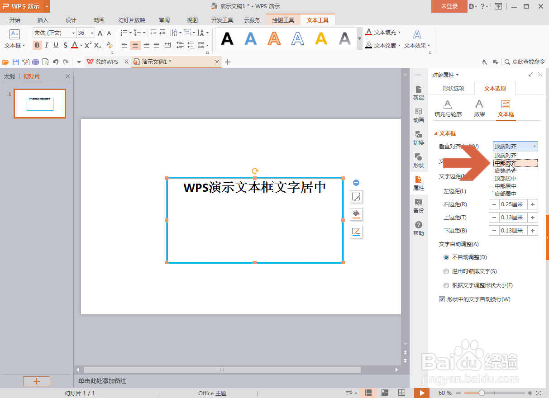Switch to 形状选项 tab
This screenshot has height=398, width=549.
(453, 88)
